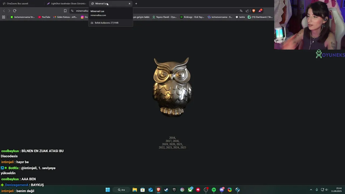Click the year 2020 link

pyautogui.click(x=172, y=144)
